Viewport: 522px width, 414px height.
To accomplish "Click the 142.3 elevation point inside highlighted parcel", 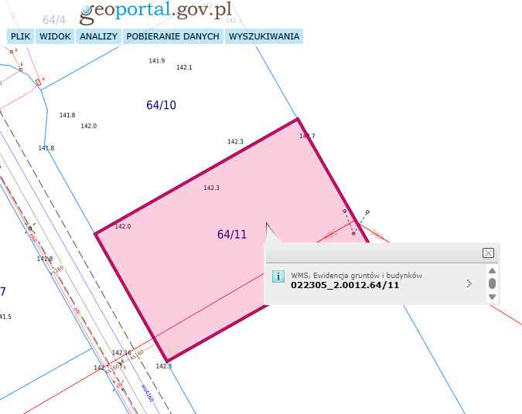I will (211, 188).
